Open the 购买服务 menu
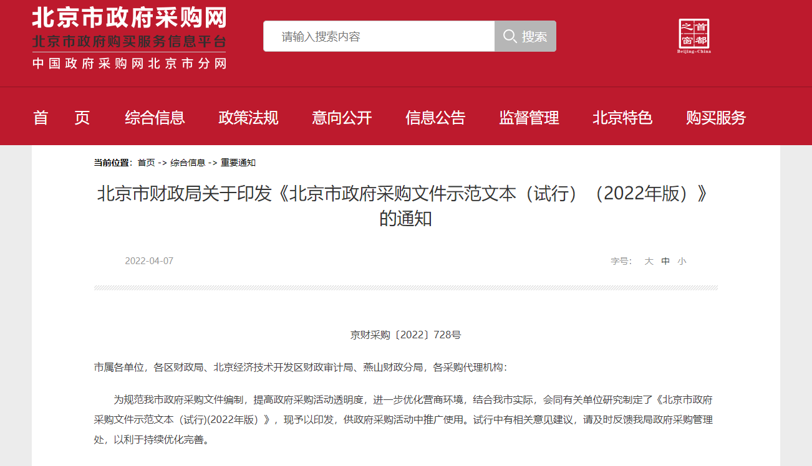 pyautogui.click(x=716, y=117)
